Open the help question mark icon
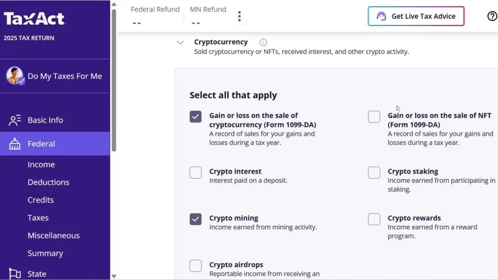 492,16
